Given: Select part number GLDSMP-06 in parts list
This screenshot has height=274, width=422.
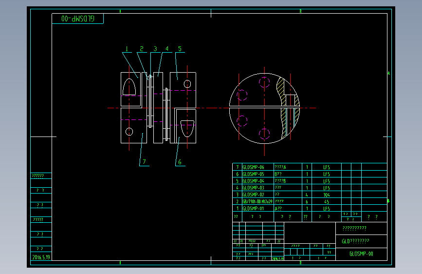Looking at the screenshot, I should 253,167.
